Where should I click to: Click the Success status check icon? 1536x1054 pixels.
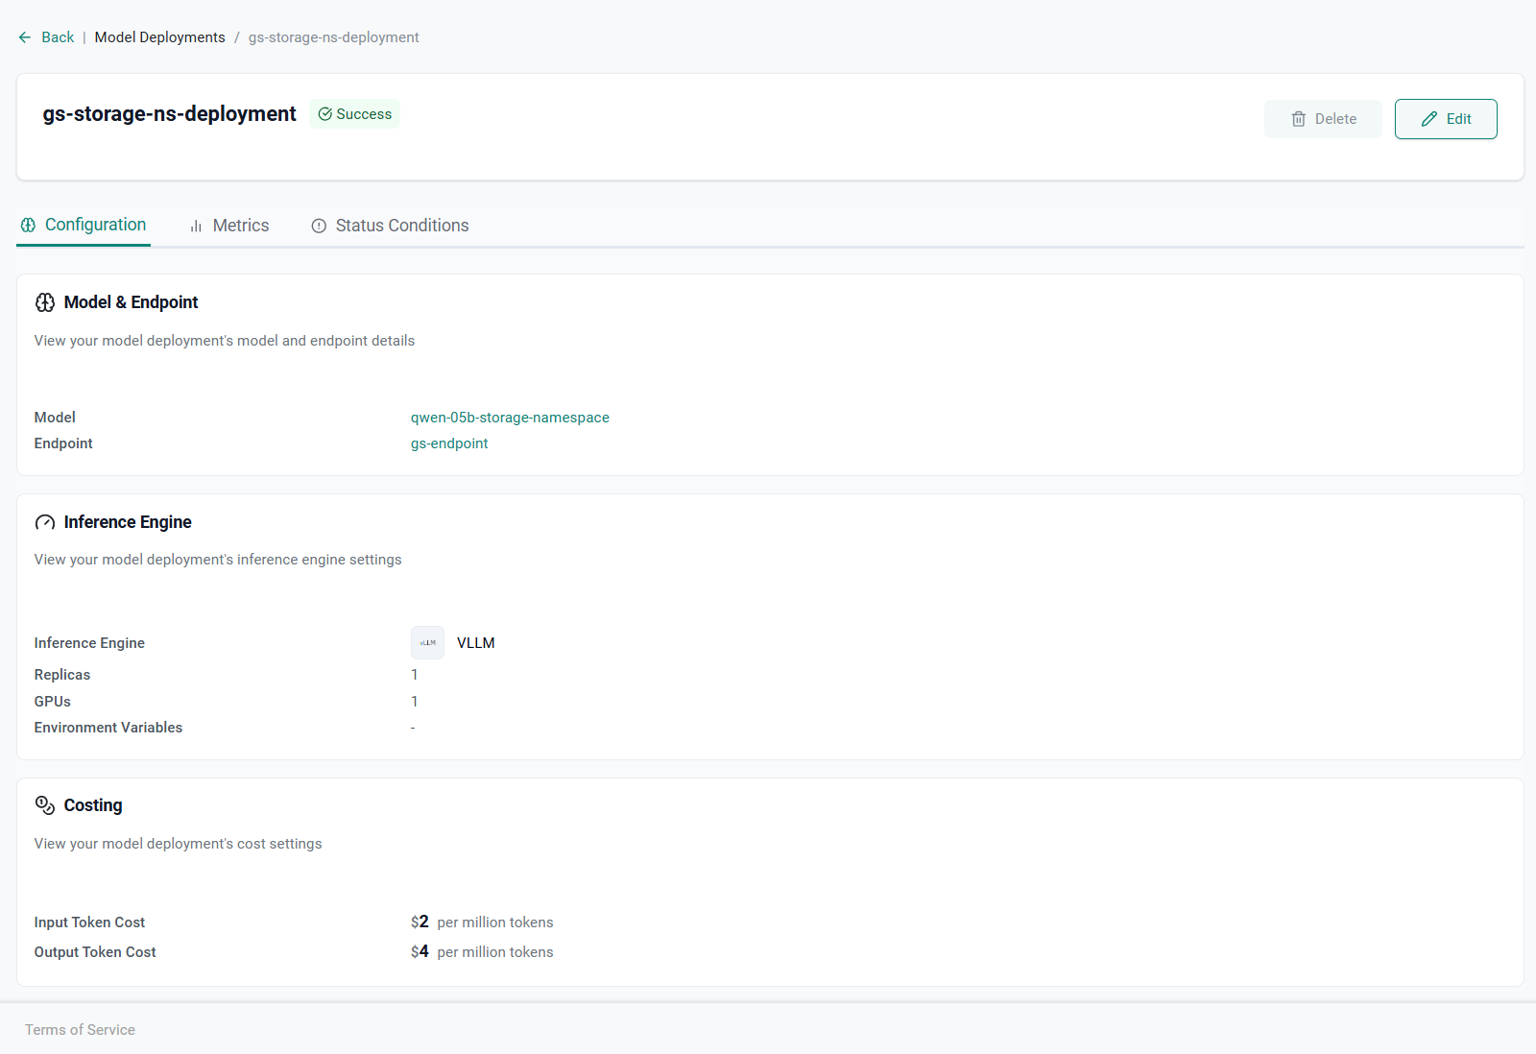click(x=325, y=114)
